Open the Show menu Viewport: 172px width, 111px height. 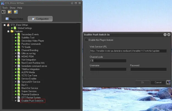click(x=12, y=8)
